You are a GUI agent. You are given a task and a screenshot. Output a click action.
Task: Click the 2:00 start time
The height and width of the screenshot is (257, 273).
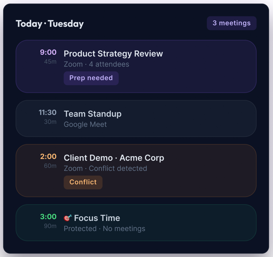pos(48,157)
